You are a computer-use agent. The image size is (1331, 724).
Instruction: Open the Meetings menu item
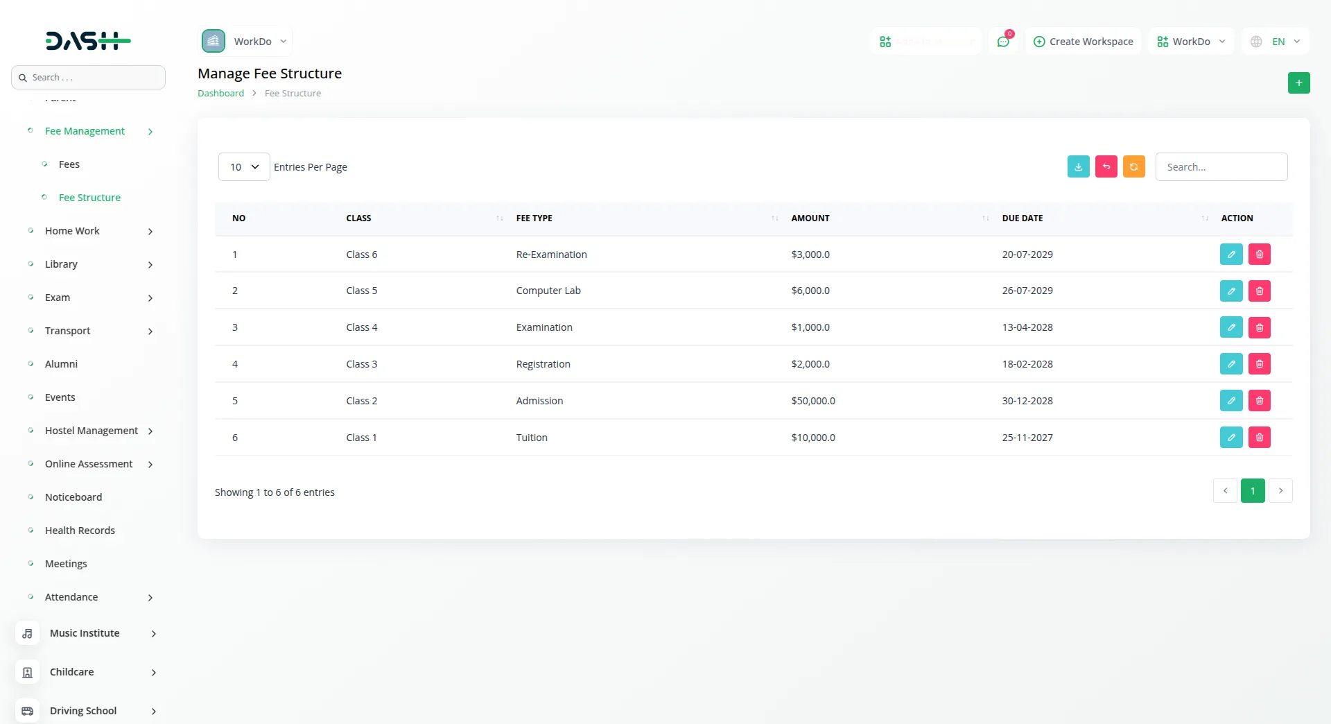(66, 564)
